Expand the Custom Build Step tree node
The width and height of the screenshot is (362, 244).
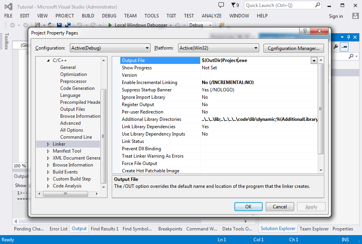[x=48, y=179]
